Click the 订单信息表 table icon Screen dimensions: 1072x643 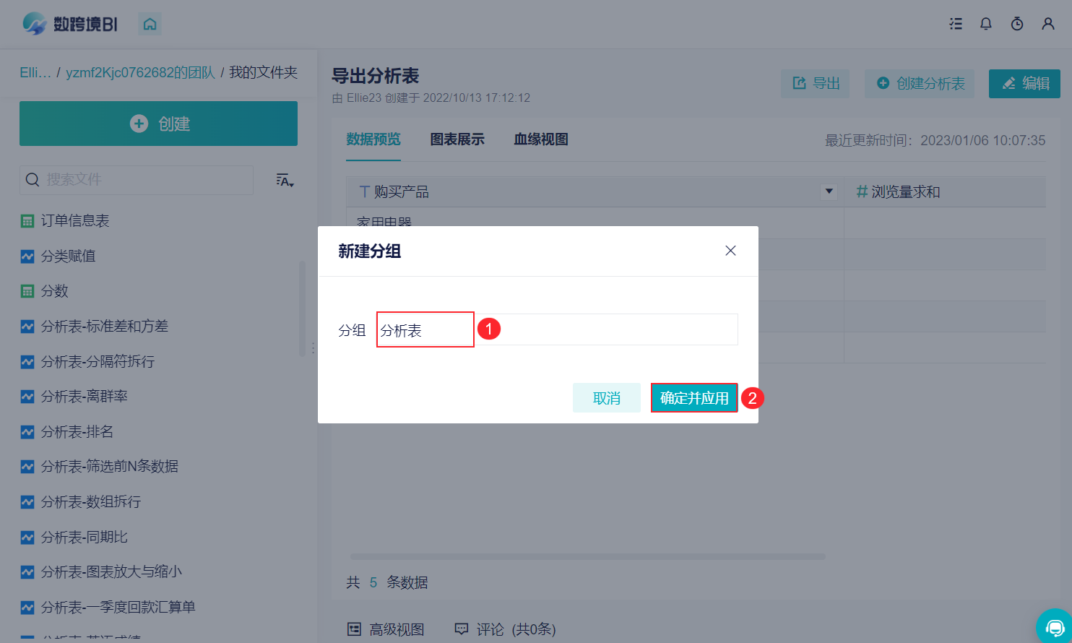[x=27, y=221]
